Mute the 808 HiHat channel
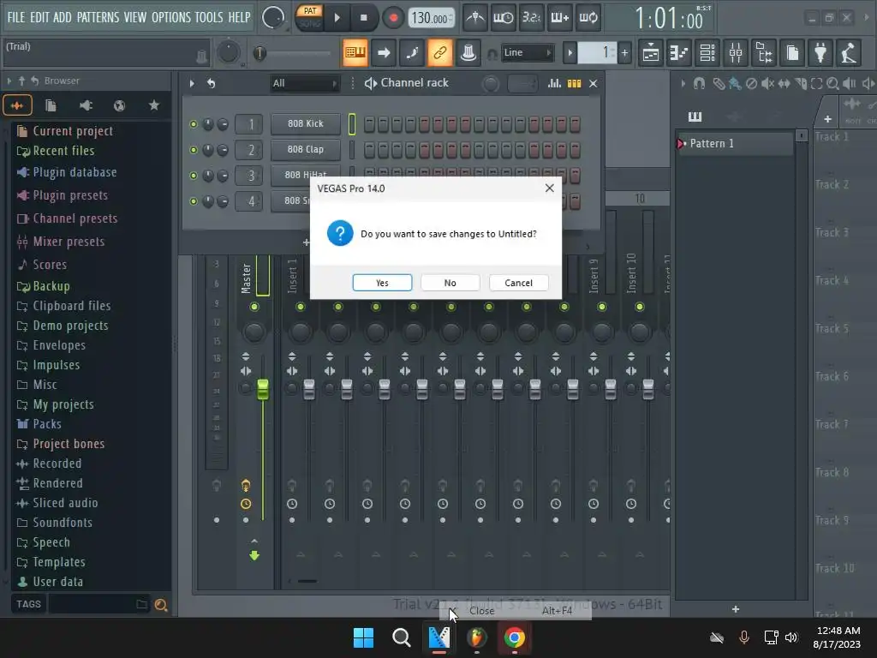Image resolution: width=877 pixels, height=658 pixels. 194,176
